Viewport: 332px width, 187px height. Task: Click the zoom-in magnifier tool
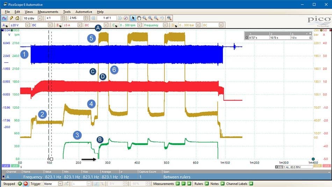150,18
